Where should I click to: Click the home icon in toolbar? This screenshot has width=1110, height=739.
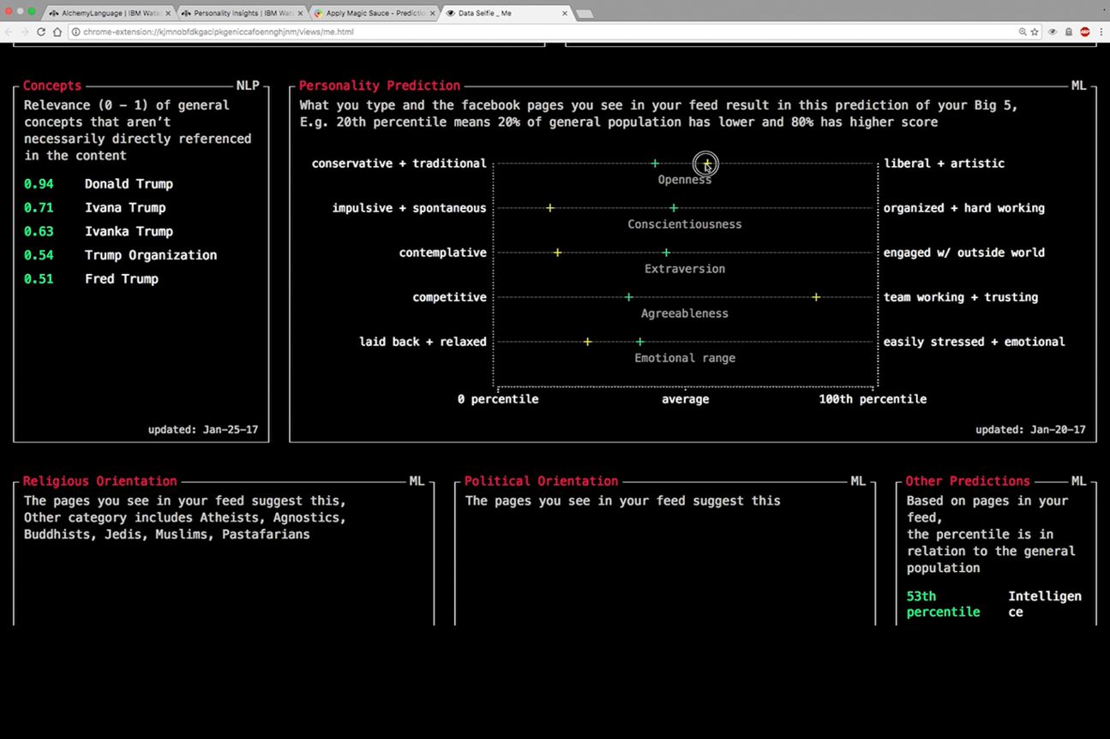(x=57, y=32)
